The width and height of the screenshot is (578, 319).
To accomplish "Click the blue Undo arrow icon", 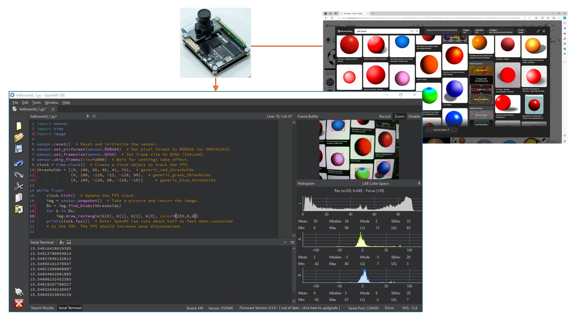I will pos(19,163).
